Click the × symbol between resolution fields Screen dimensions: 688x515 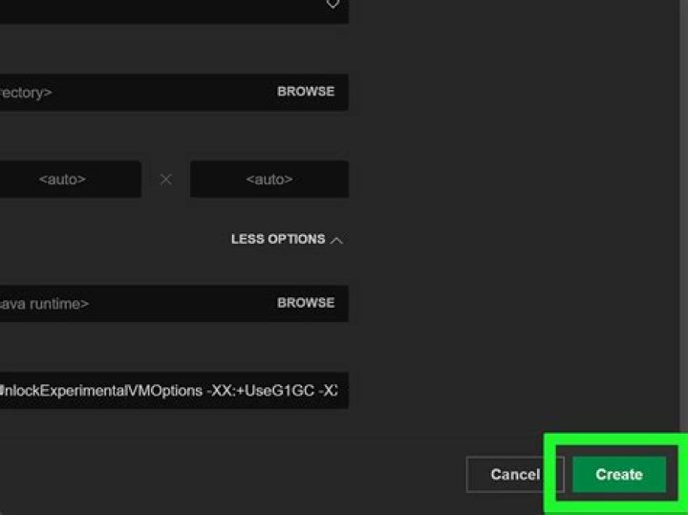pos(166,179)
